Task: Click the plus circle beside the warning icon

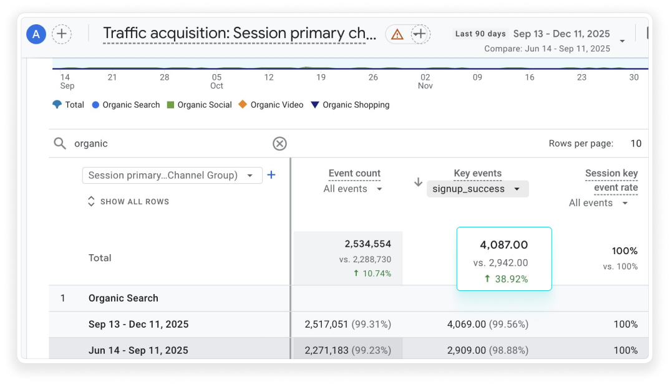Action: 420,34
